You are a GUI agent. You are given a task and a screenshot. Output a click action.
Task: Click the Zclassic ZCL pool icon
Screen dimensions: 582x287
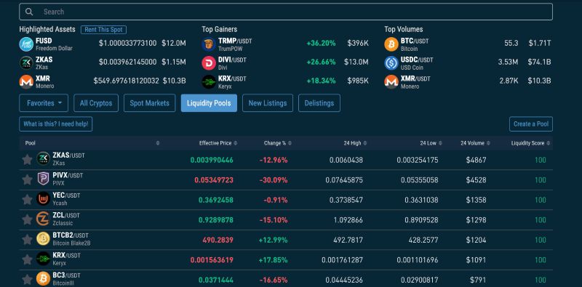click(43, 219)
